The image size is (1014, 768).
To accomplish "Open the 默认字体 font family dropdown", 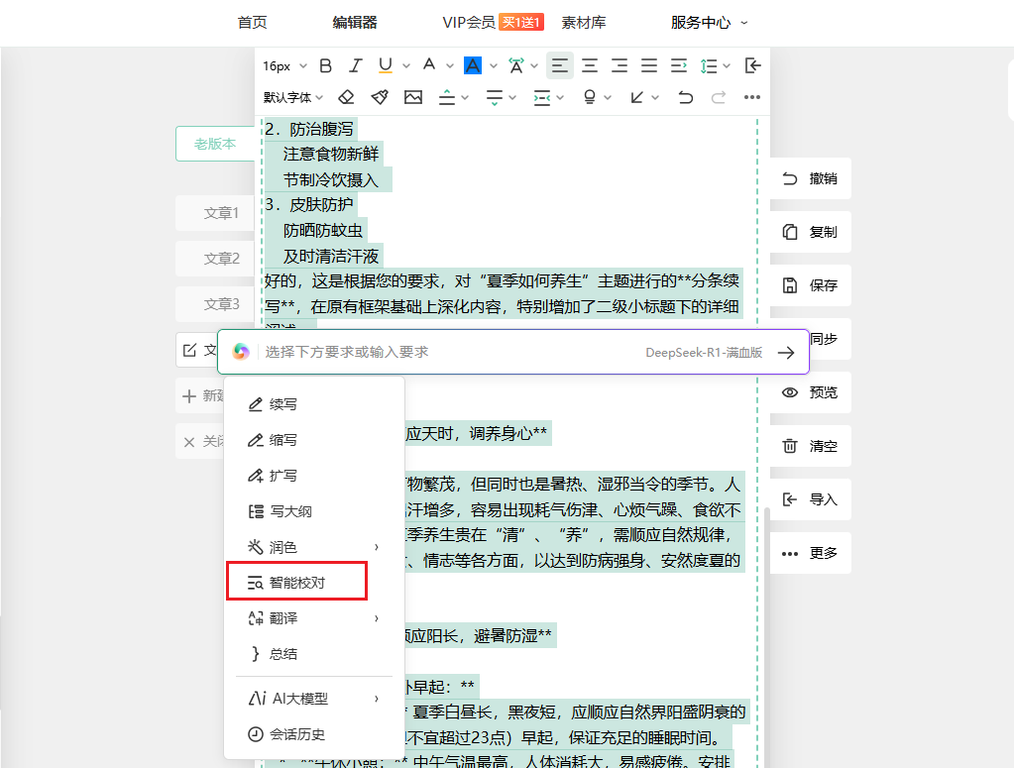I will pyautogui.click(x=293, y=98).
